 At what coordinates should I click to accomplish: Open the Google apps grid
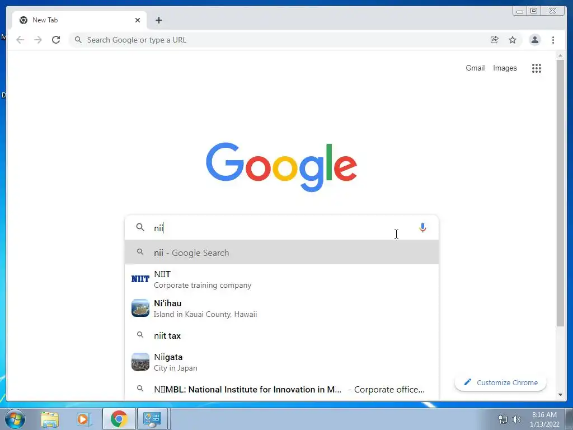coord(537,68)
